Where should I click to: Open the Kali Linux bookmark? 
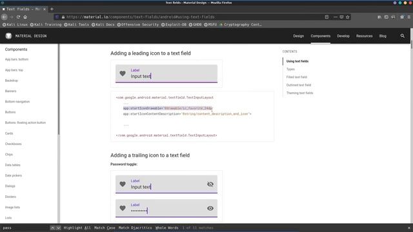click(x=15, y=24)
